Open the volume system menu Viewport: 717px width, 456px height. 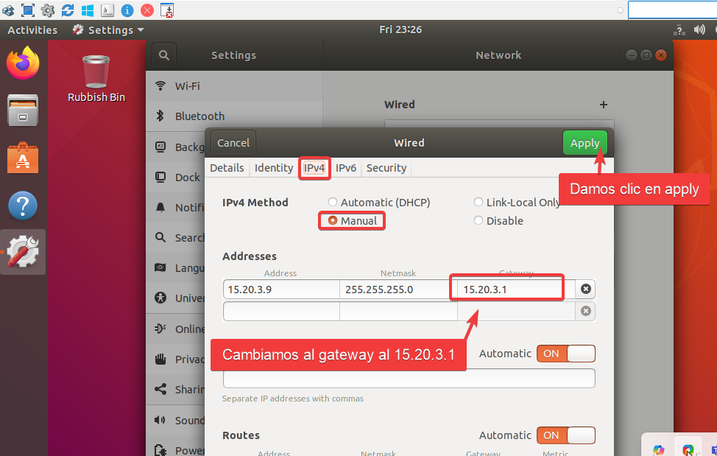(x=699, y=29)
